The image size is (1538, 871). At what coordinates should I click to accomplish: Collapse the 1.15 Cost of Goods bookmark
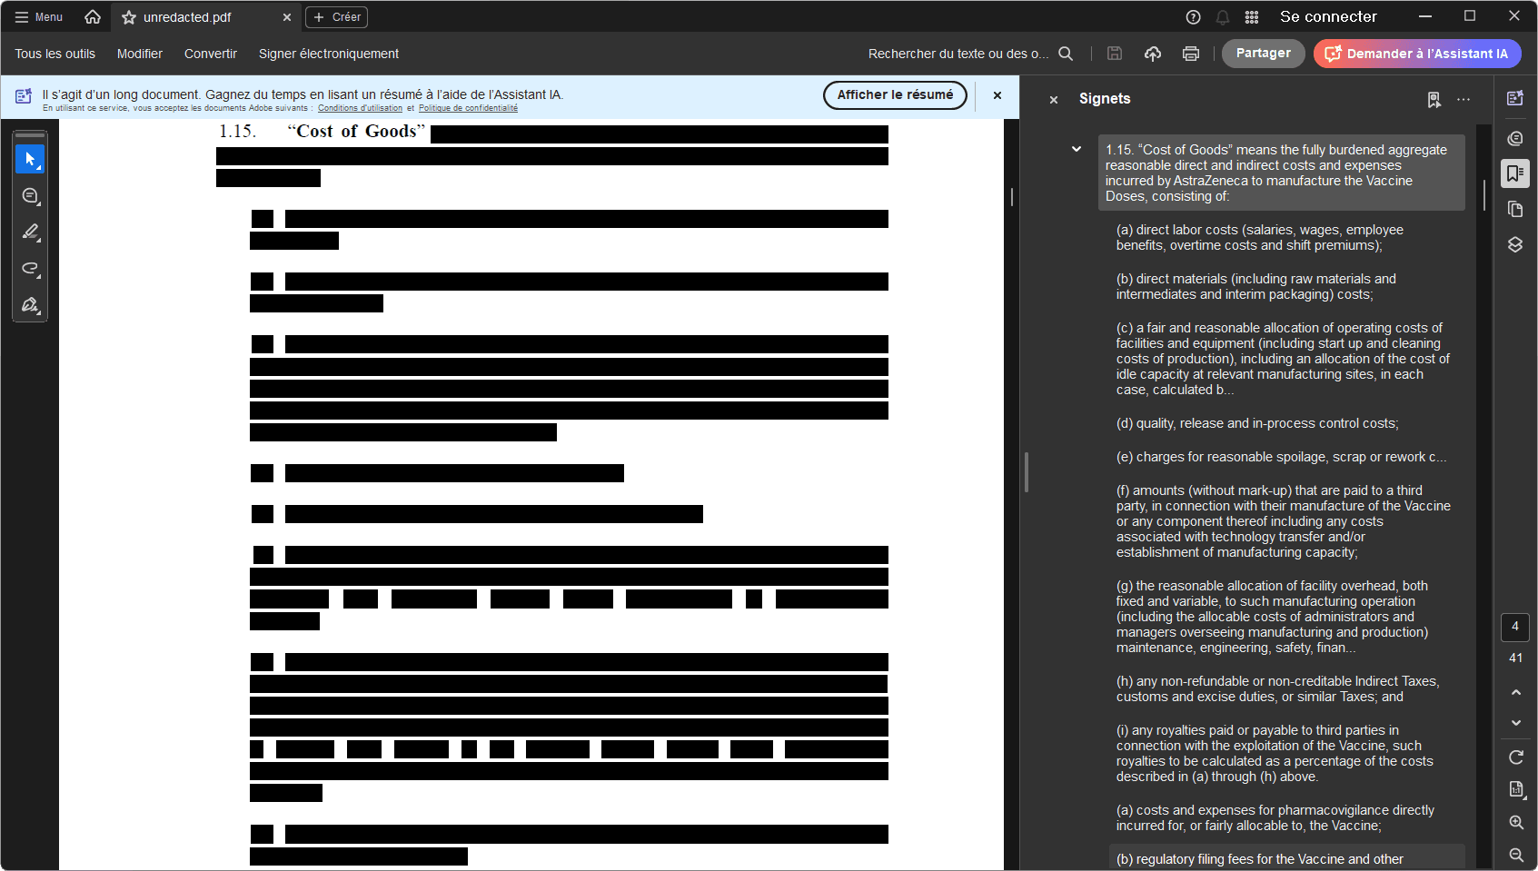click(1077, 149)
